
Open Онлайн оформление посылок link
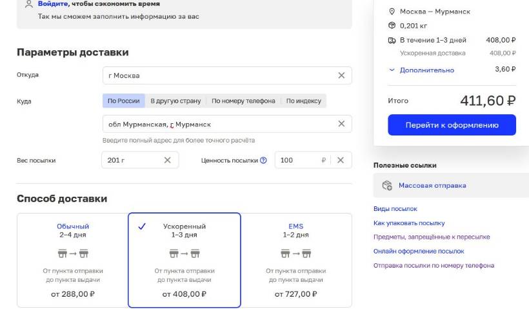pyautogui.click(x=419, y=251)
